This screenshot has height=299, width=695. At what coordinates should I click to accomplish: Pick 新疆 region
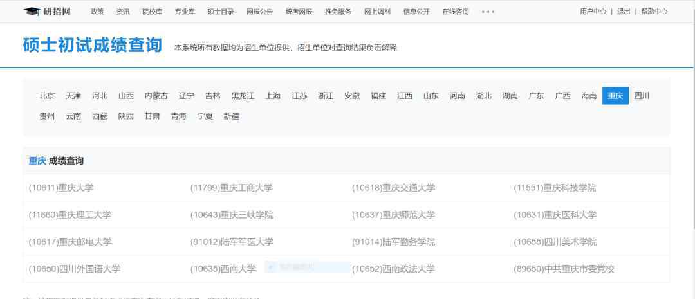(x=232, y=116)
